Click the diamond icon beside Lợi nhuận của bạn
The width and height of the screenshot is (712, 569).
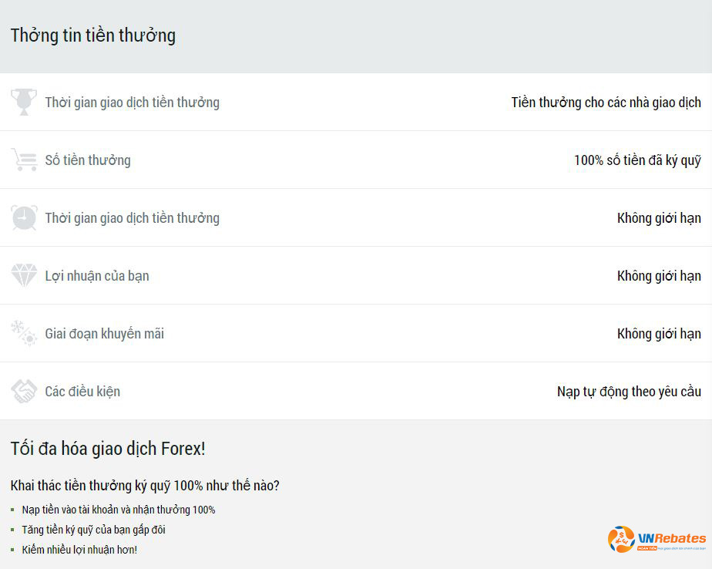pos(24,275)
